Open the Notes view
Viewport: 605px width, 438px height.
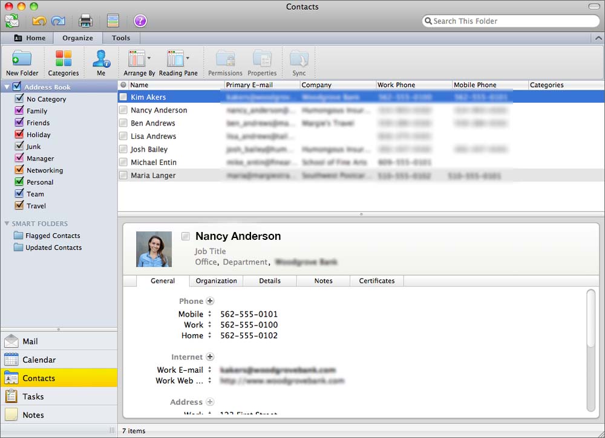pos(59,415)
